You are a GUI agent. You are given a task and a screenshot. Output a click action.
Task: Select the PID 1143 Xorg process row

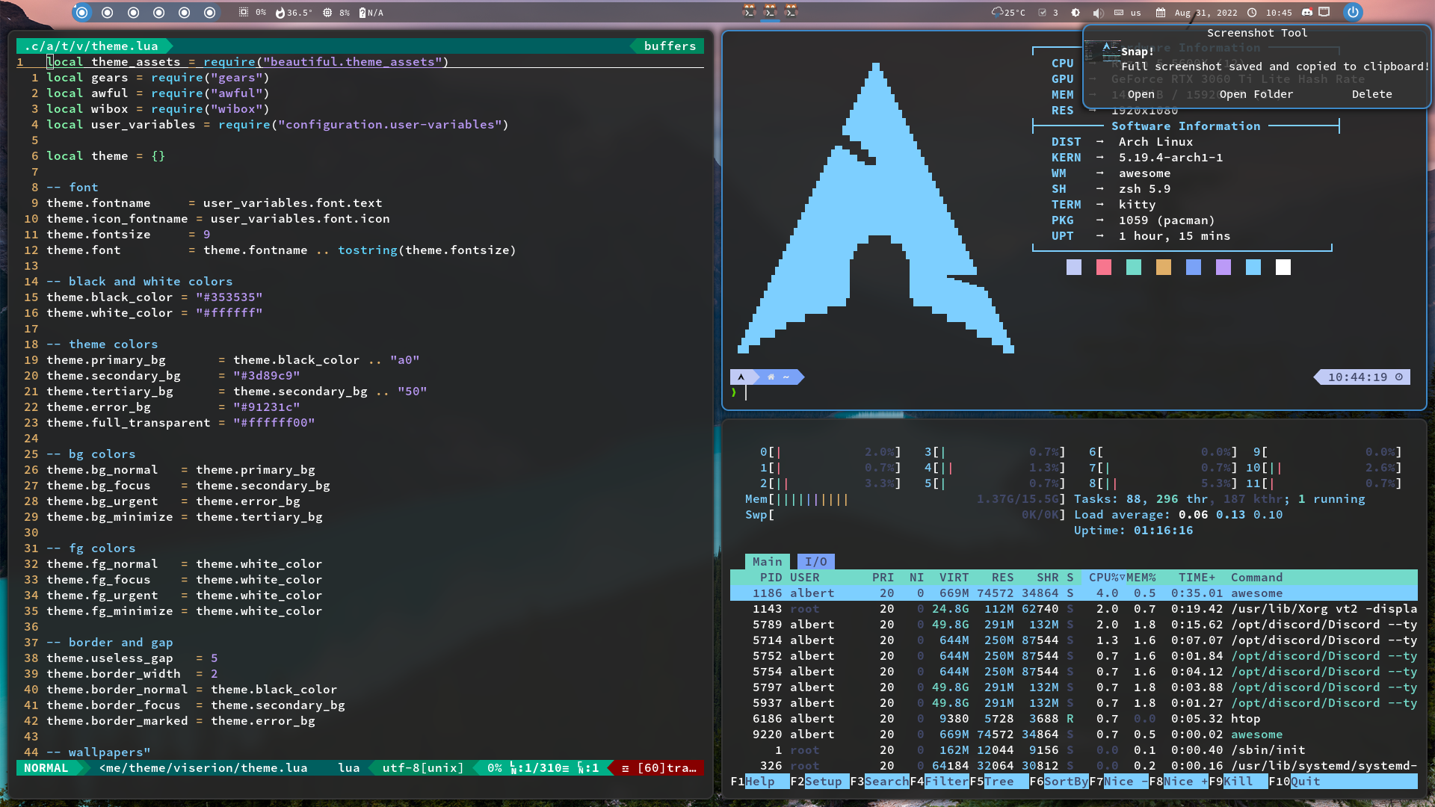click(1073, 608)
